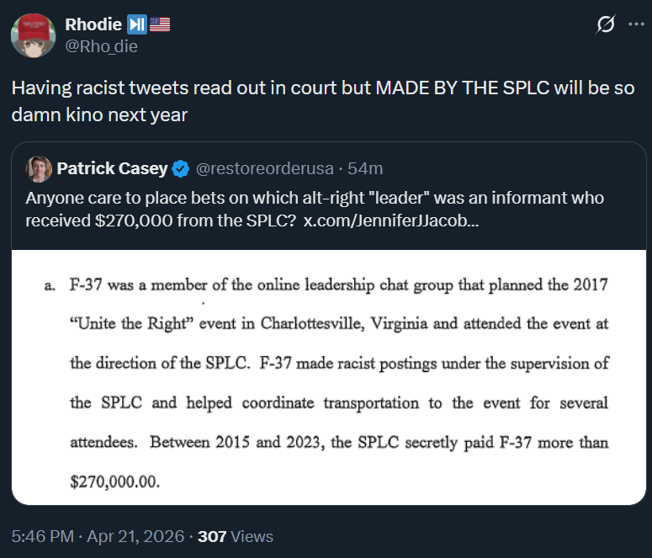Click Patrick Casey's small profile avatar
Viewport: 652px width, 558px height.
39,169
